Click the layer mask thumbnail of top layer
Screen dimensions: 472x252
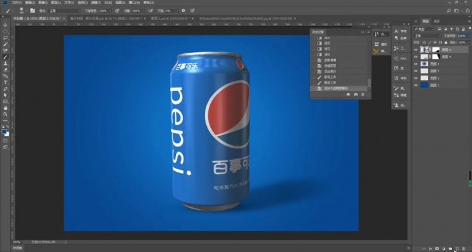click(436, 49)
